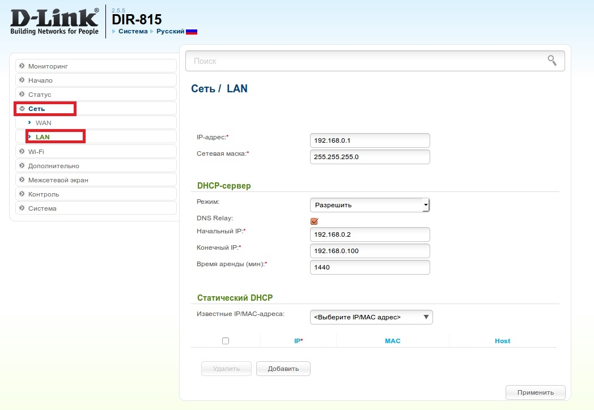Screen dimensions: 594x410
Task: Click the Добавить button
Action: (x=283, y=368)
